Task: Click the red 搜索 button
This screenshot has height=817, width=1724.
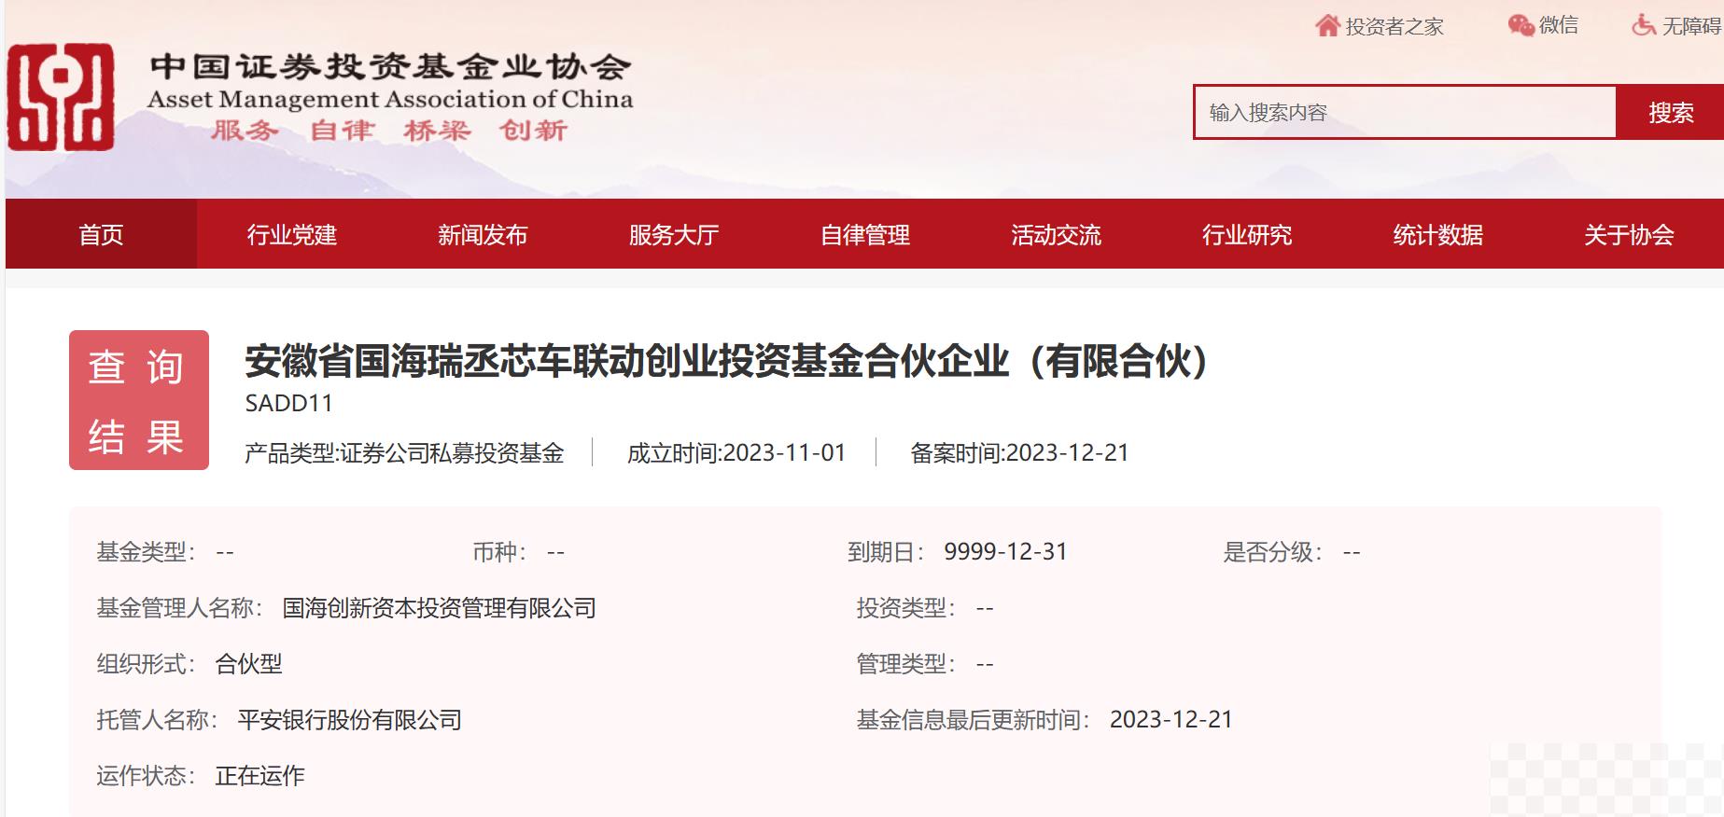Action: pyautogui.click(x=1670, y=112)
